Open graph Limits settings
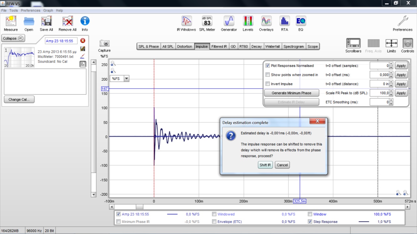The height and width of the screenshot is (234, 417). [x=391, y=44]
